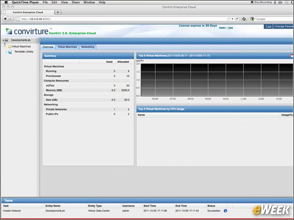
Task: Select Virtual Machines in the tree
Action: tap(21, 47)
